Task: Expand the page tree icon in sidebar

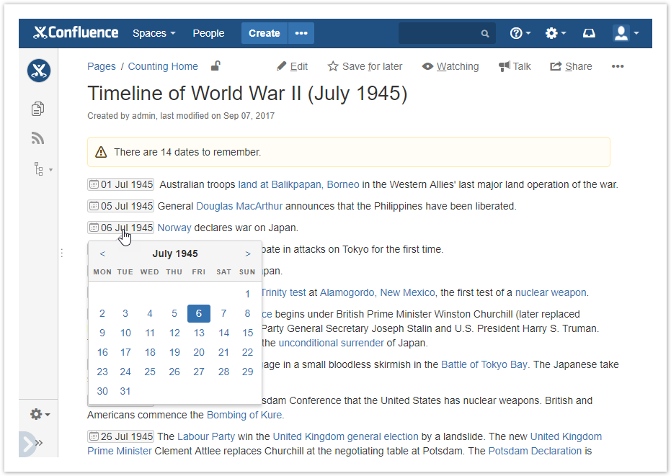Action: click(43, 169)
